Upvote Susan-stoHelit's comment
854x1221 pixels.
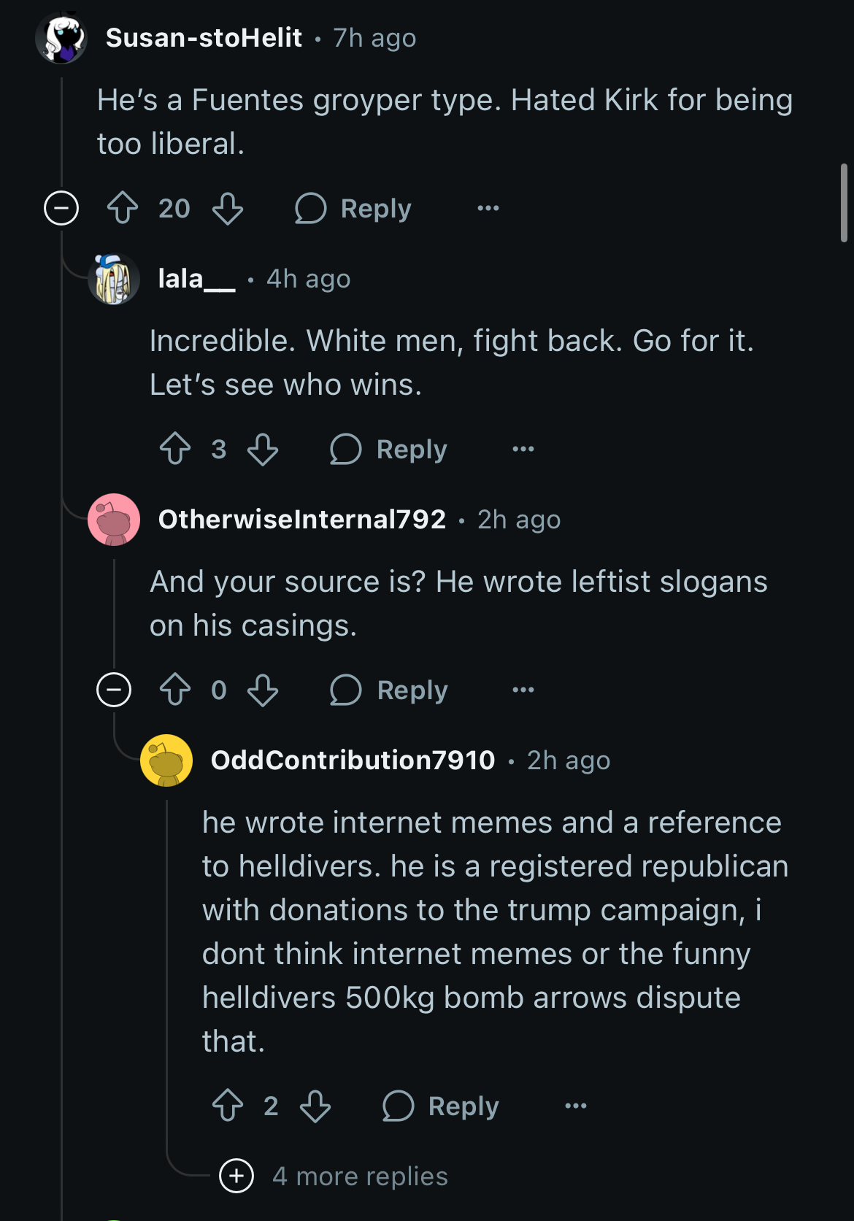tap(123, 208)
